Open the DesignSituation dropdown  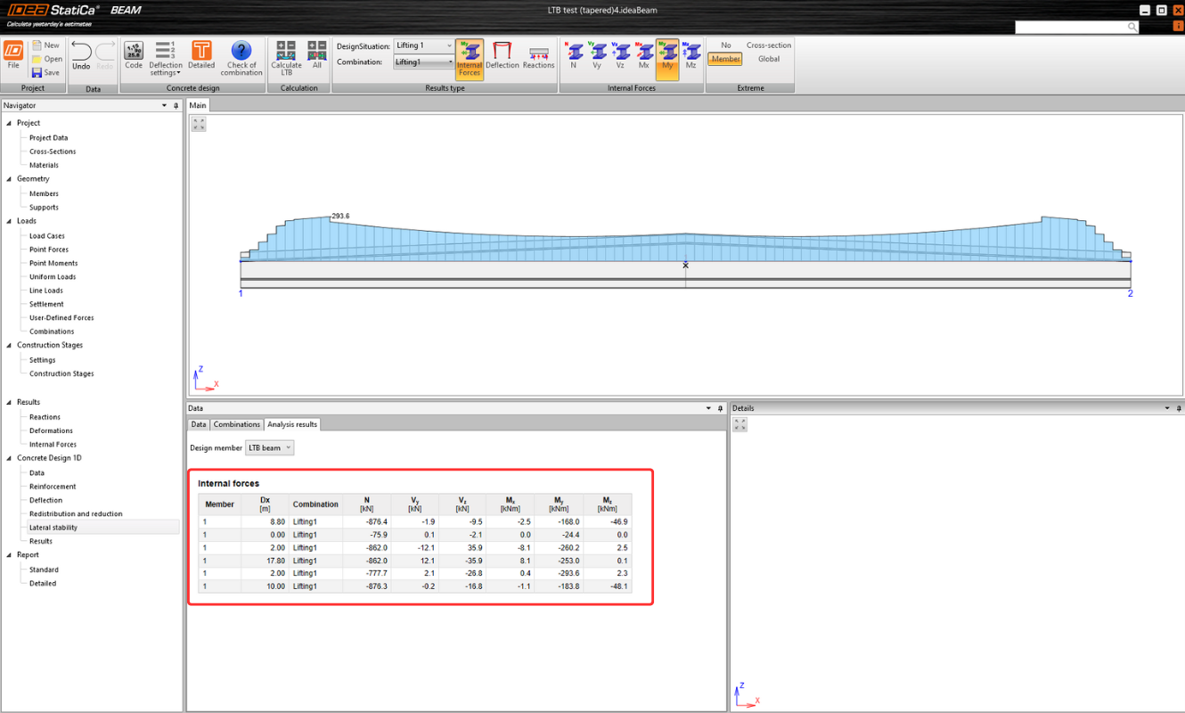[424, 45]
